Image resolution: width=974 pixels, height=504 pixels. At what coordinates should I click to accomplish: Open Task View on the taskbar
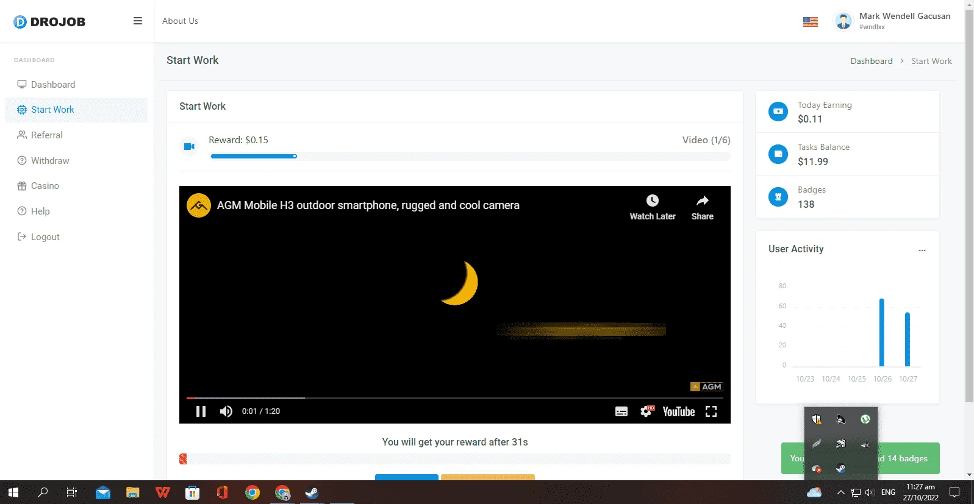[72, 492]
